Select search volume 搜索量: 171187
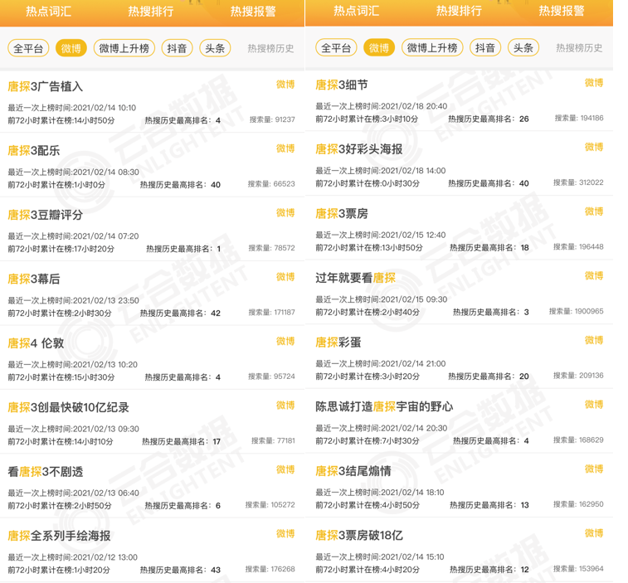Screen dimensions: 628x583 tap(271, 312)
